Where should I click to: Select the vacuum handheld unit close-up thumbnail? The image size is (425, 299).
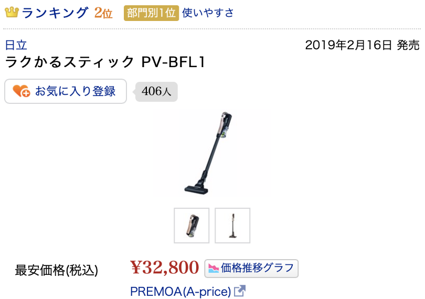pos(192,226)
